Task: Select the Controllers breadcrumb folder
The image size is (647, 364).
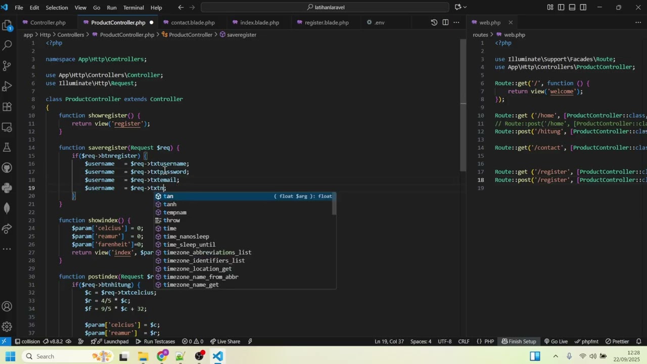Action: pyautogui.click(x=70, y=35)
